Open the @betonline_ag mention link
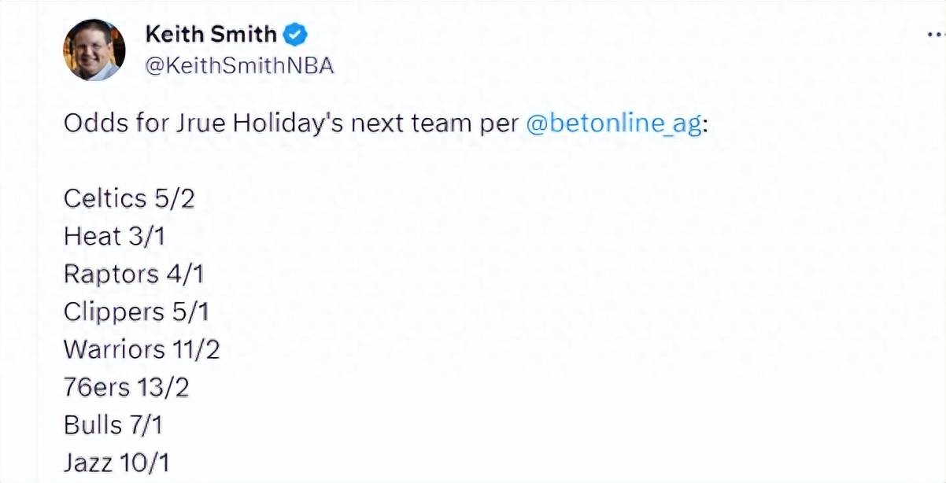 pyautogui.click(x=612, y=125)
